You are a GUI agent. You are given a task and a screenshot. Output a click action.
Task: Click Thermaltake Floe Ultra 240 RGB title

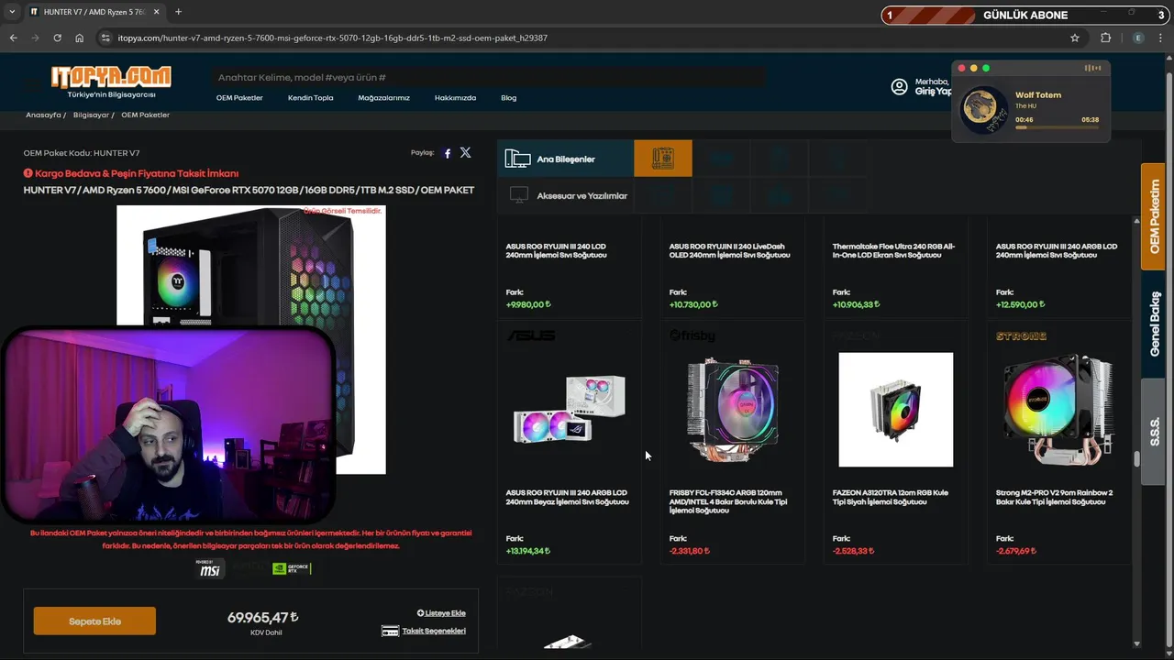[893, 250]
